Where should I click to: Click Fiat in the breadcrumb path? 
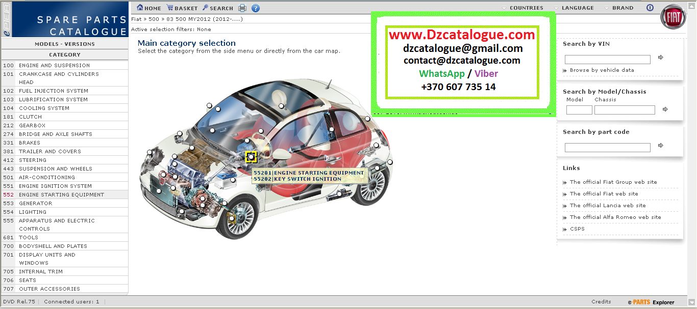click(x=137, y=19)
